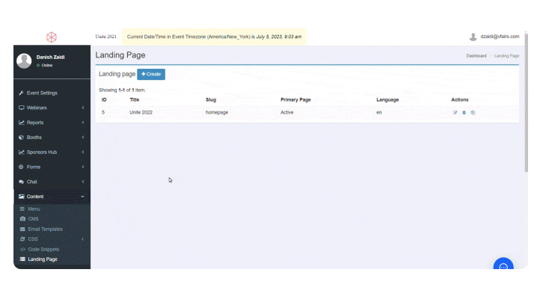Click the copy icon for Unite 2022

[473, 112]
